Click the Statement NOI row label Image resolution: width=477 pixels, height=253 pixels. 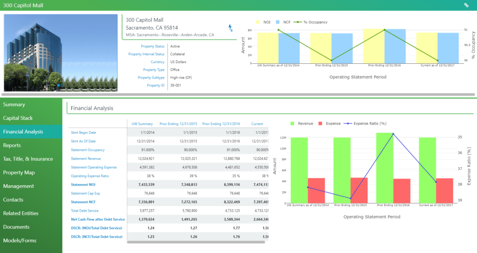(x=83, y=185)
